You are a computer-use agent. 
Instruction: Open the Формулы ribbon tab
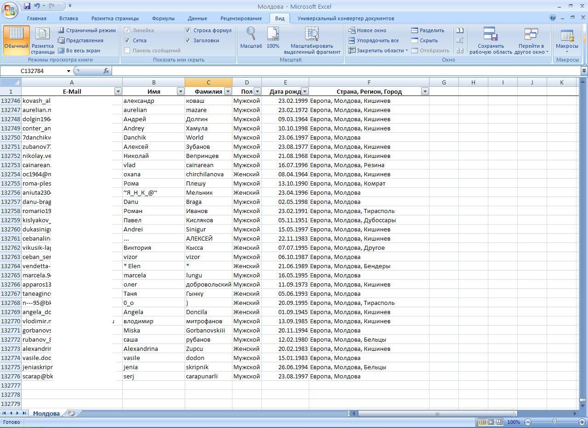coord(163,18)
